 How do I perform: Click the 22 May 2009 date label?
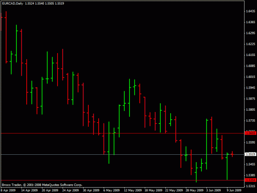tap(174, 190)
